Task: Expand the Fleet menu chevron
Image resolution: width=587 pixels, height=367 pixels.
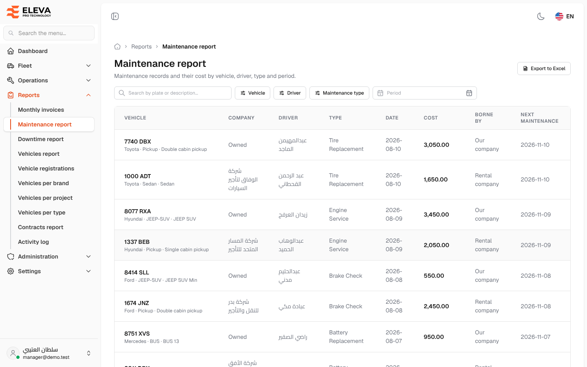Action: click(88, 66)
